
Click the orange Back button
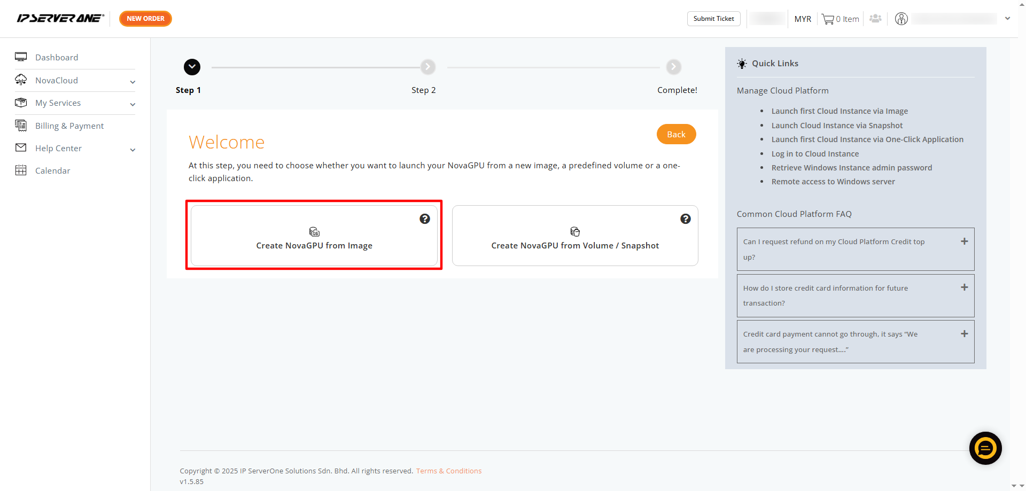[x=676, y=134]
